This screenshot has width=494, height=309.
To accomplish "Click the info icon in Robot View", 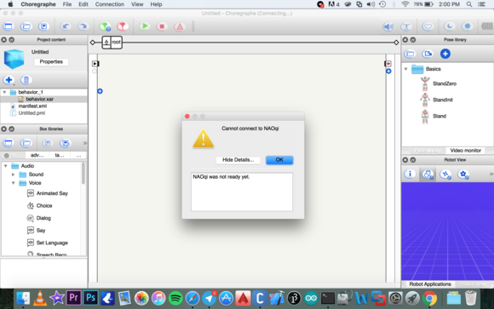I will coord(410,174).
